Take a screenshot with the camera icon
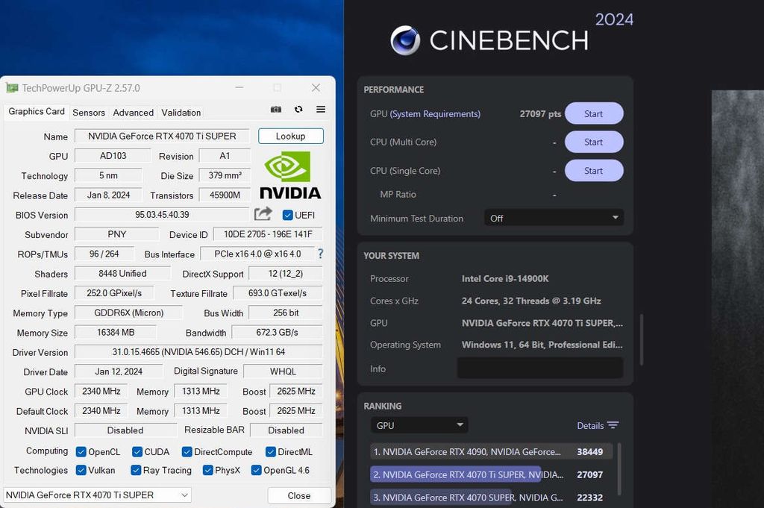 pos(275,109)
